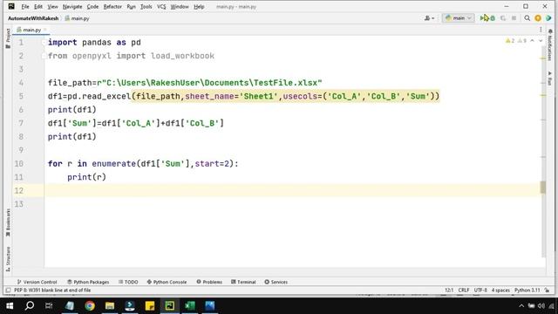Open the Edit menu

tap(38, 7)
